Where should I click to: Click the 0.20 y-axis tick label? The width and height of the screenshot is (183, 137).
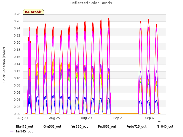tap(17, 43)
